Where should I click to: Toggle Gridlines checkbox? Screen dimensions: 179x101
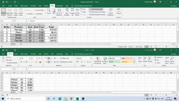tap(26, 14)
